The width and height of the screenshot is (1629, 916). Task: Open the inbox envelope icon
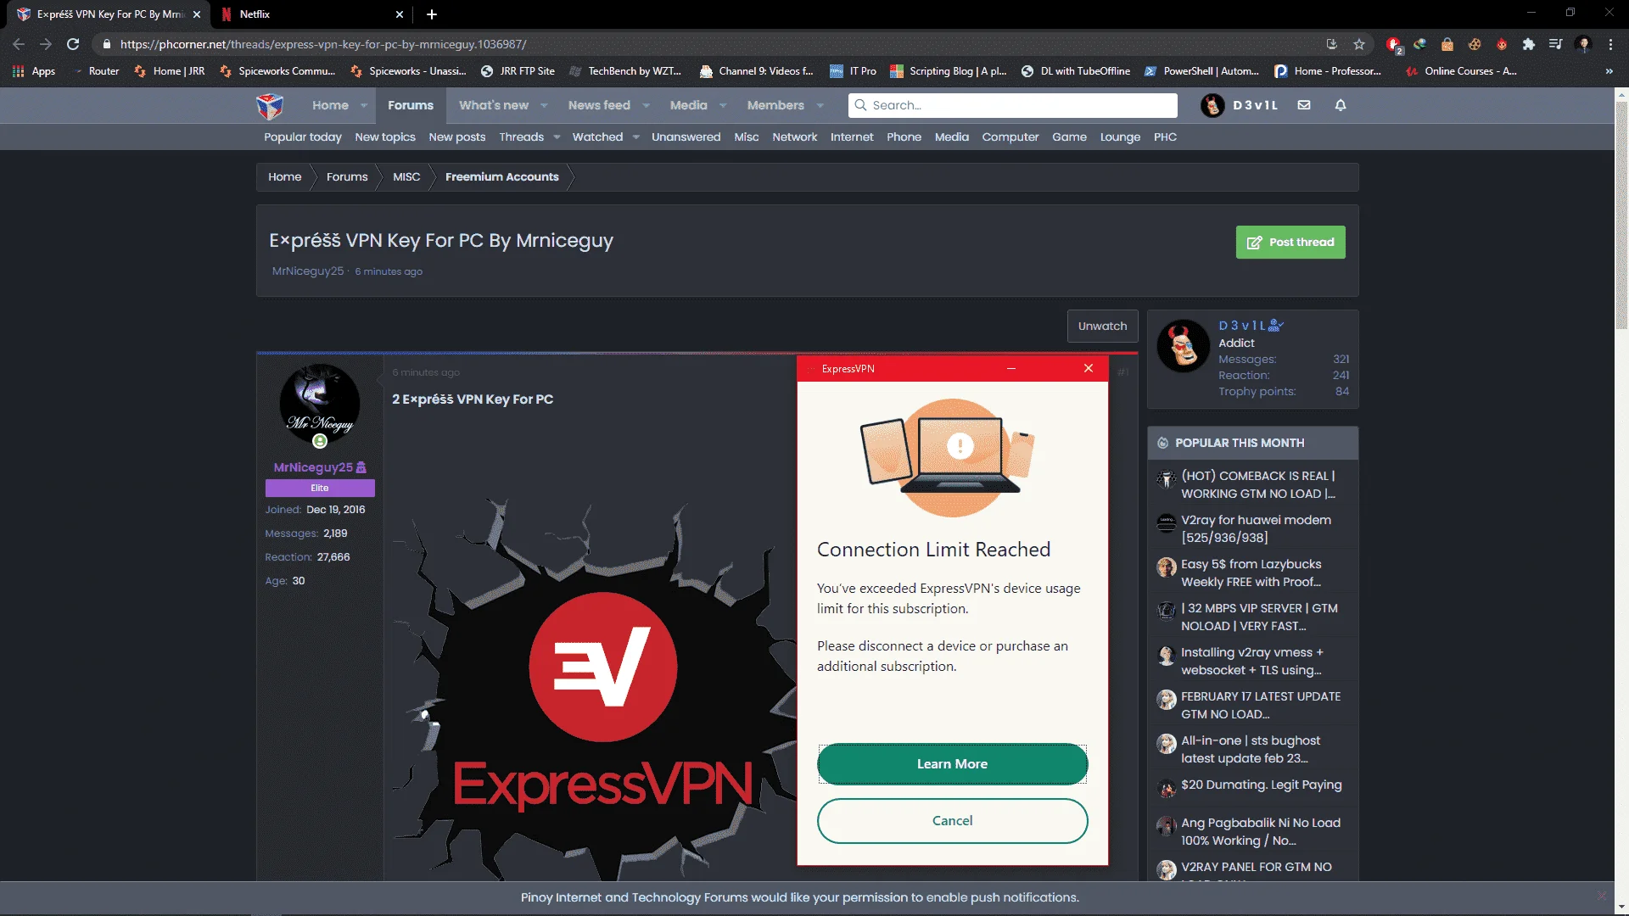coord(1304,105)
